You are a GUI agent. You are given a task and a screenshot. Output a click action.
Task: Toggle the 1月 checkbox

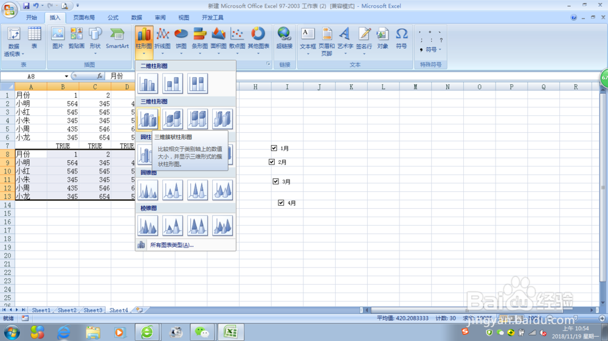click(274, 148)
